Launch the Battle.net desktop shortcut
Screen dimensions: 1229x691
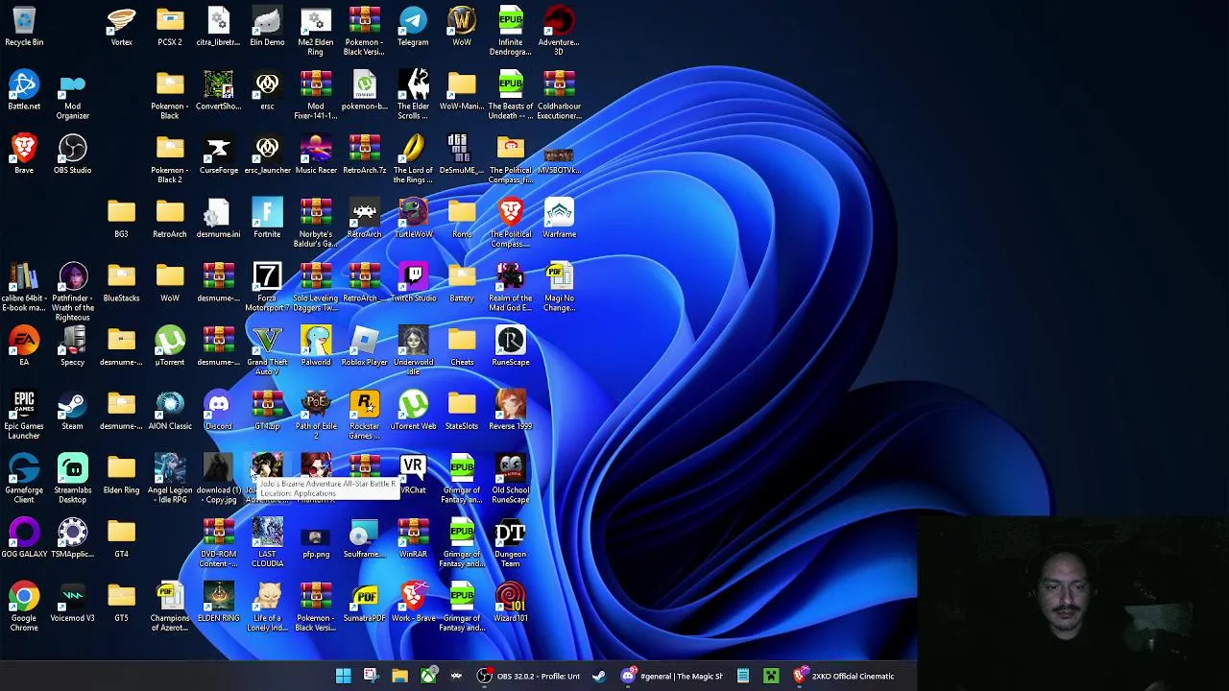click(24, 91)
